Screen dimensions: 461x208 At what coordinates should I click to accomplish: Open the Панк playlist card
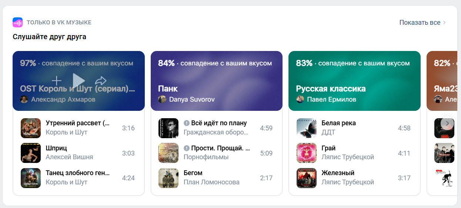216,81
